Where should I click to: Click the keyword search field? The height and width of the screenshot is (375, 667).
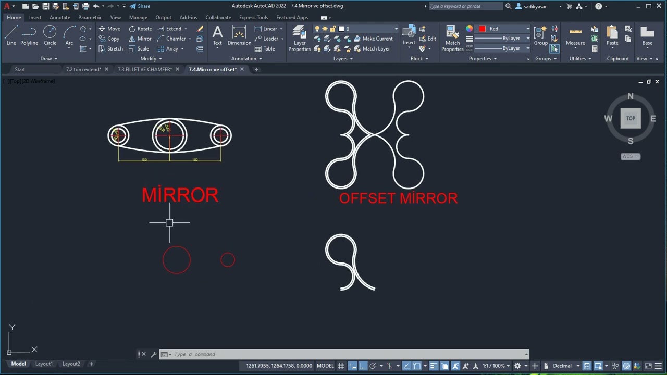465,6
